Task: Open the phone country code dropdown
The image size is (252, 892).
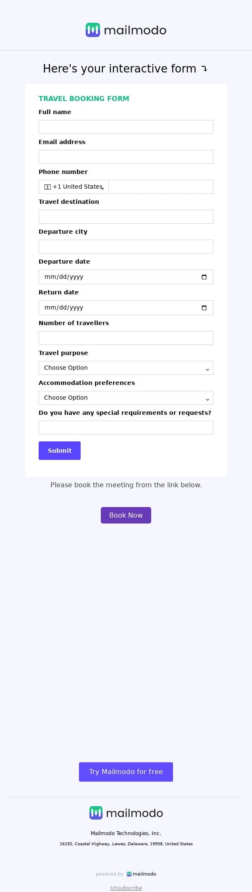Action: point(74,187)
